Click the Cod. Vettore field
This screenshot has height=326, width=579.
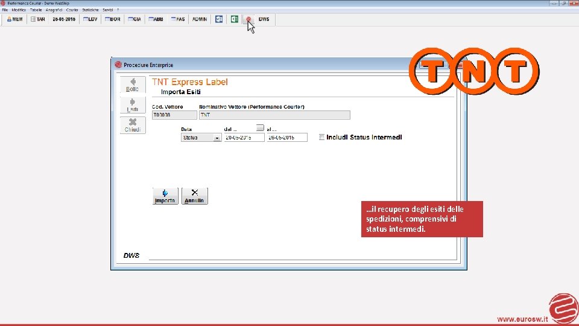tap(174, 115)
